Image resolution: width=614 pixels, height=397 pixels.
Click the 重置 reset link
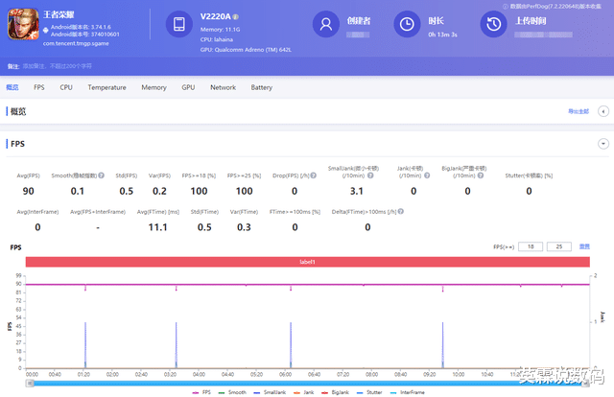(584, 246)
